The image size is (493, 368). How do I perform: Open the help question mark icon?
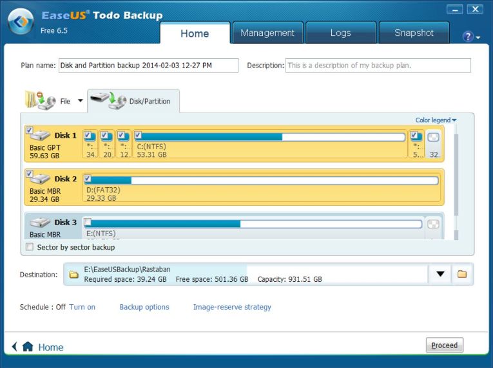pyautogui.click(x=468, y=37)
